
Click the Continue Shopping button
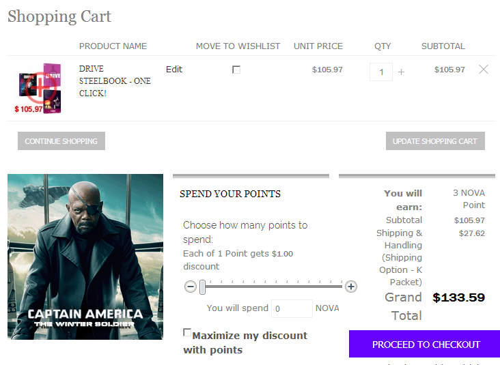click(61, 141)
